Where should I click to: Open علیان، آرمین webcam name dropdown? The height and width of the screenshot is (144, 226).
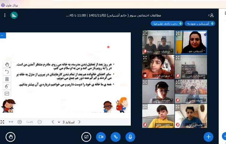pos(197,100)
